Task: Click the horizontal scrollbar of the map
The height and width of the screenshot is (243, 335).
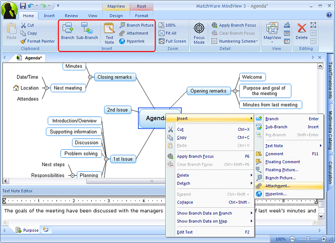Action: pyautogui.click(x=125, y=181)
